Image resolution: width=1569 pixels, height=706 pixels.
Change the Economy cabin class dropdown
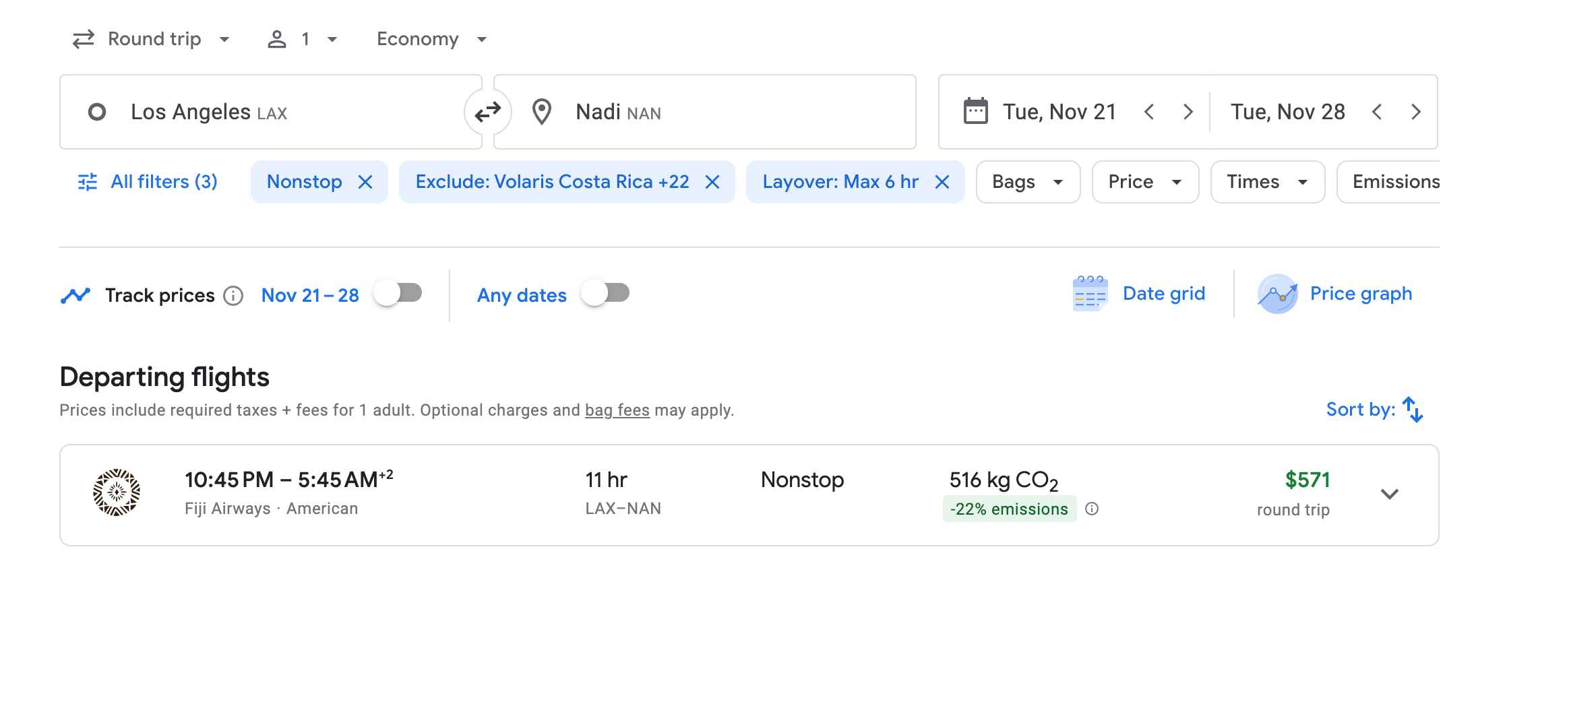(x=431, y=39)
